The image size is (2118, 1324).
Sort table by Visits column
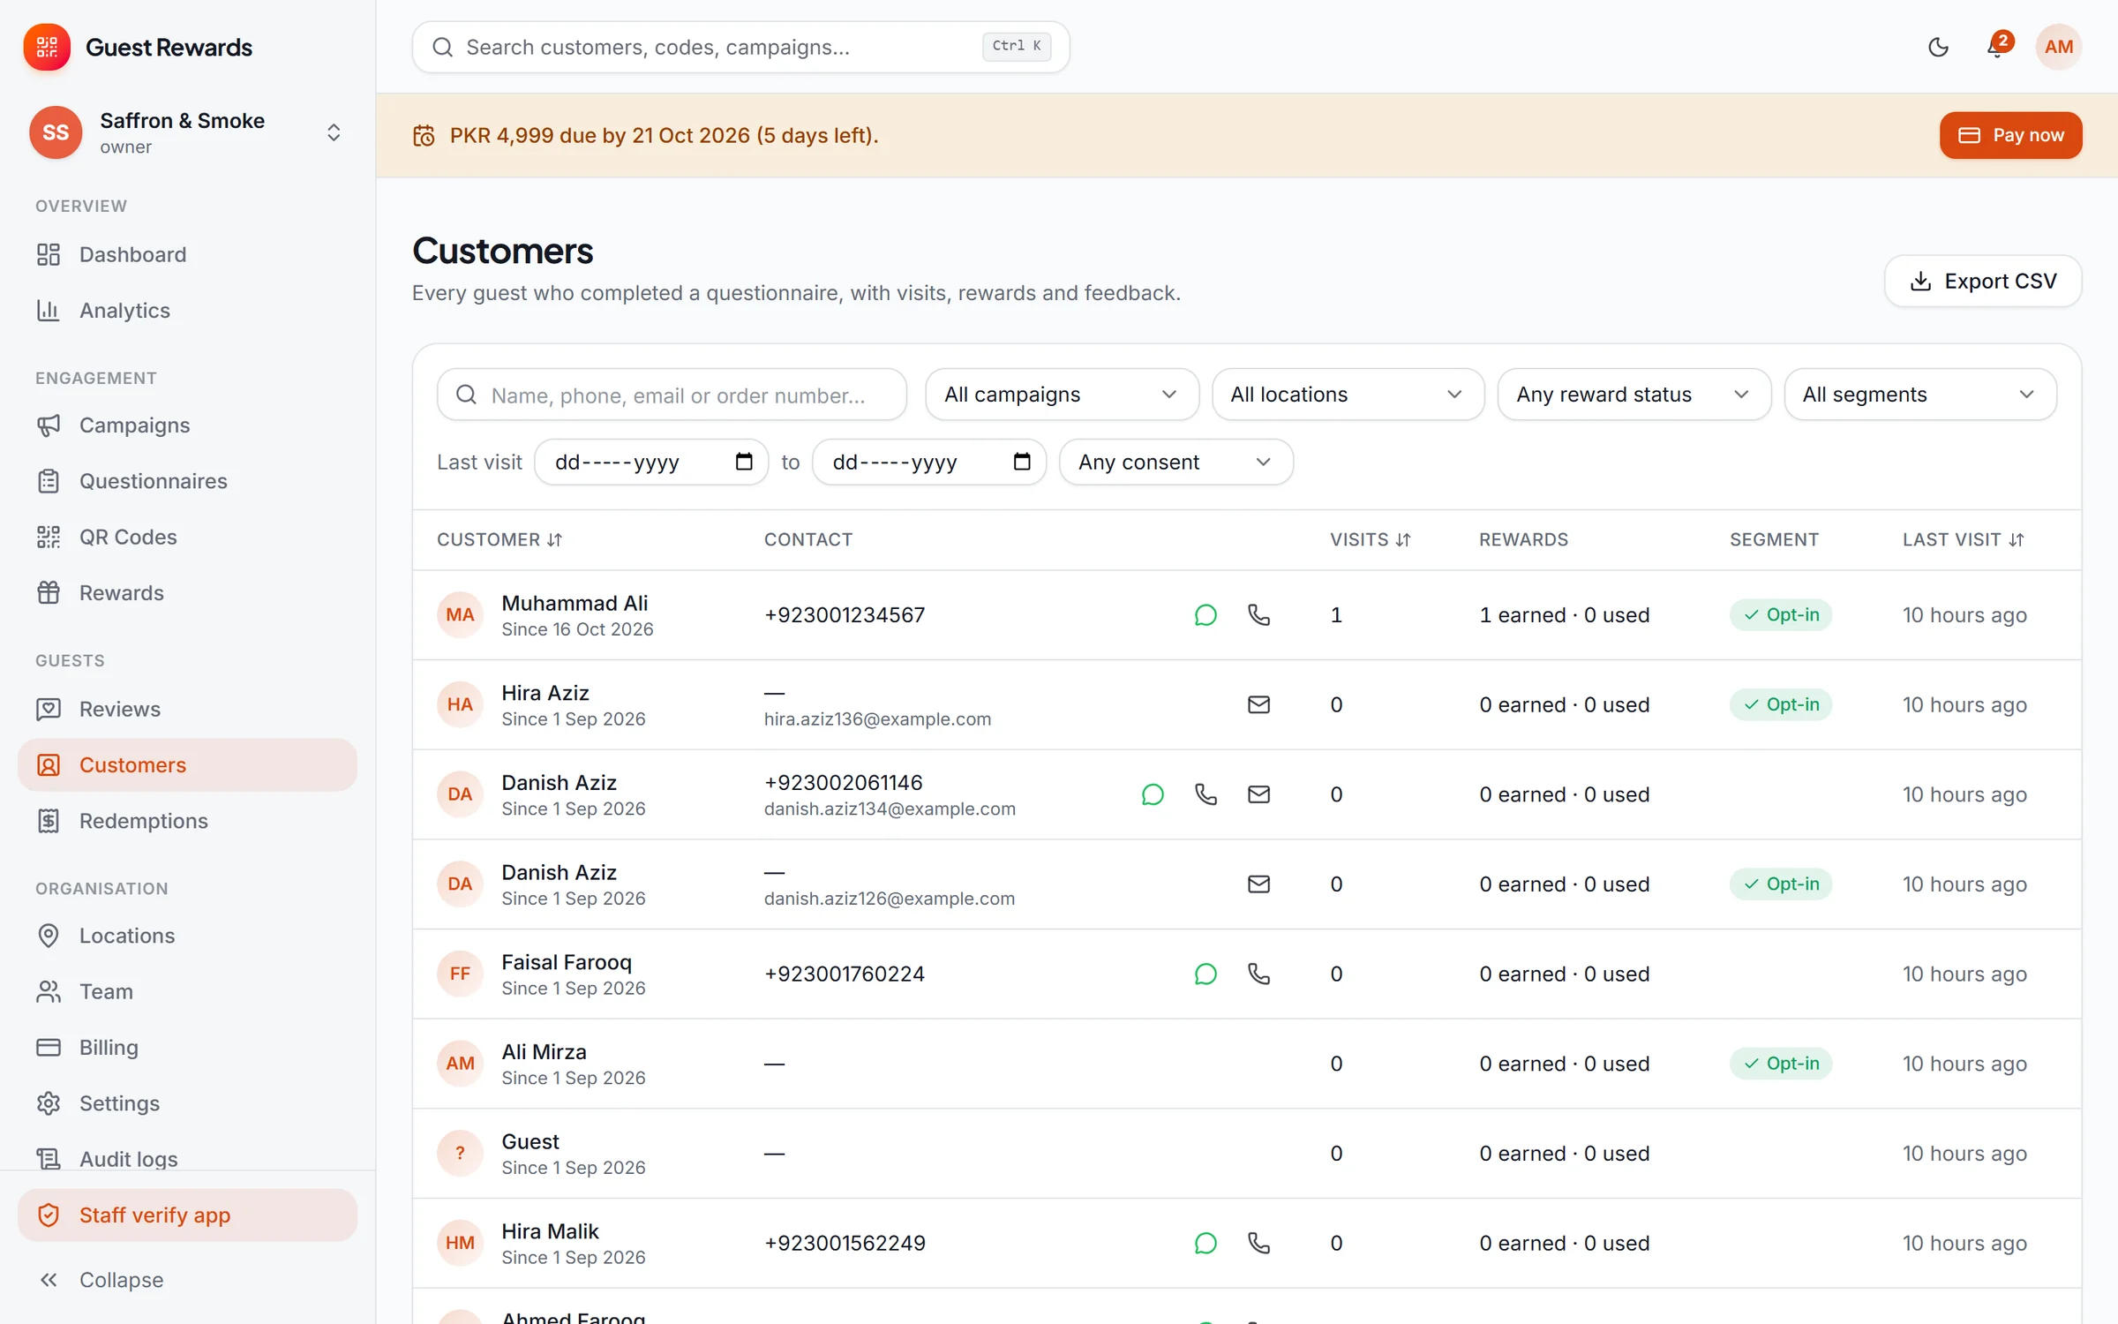point(1370,539)
